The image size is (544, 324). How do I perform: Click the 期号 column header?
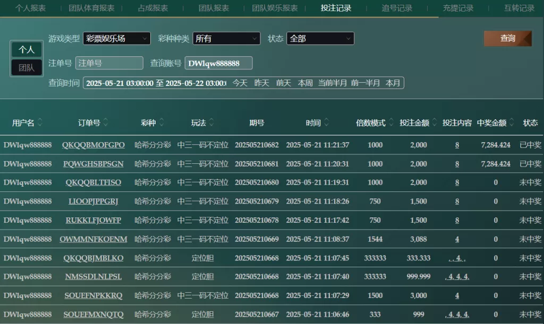pyautogui.click(x=257, y=122)
